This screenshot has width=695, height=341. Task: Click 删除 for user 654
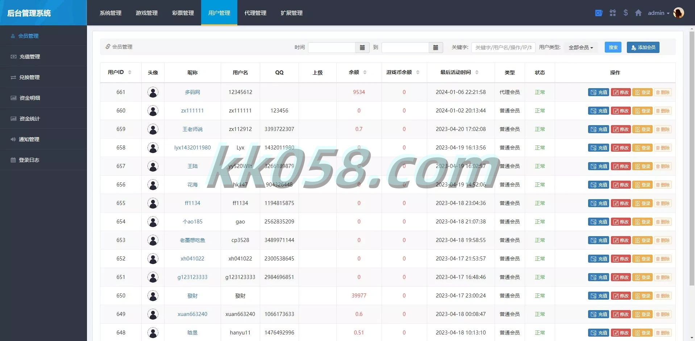click(x=663, y=222)
